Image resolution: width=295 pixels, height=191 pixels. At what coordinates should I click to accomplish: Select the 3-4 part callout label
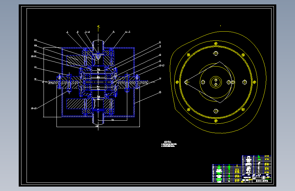(x=87, y=32)
